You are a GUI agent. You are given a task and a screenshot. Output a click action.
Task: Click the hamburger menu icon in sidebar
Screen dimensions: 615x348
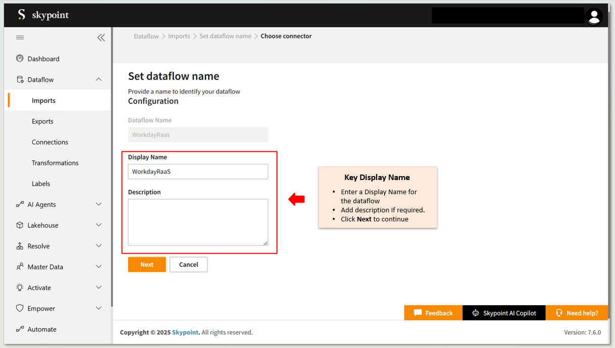pos(20,37)
